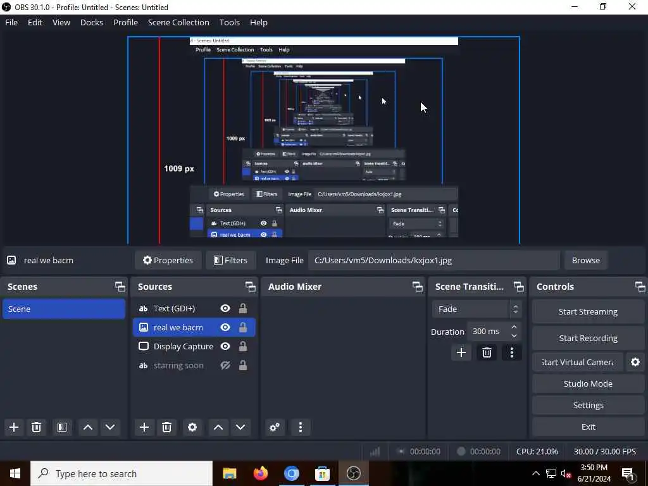Open virtual camera settings gear
648x486 pixels.
tap(635, 362)
